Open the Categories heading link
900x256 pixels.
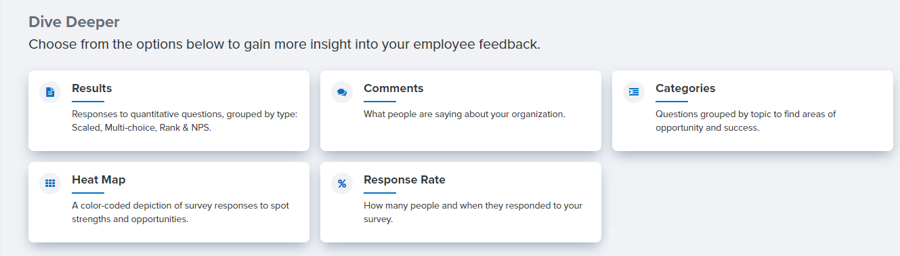685,88
